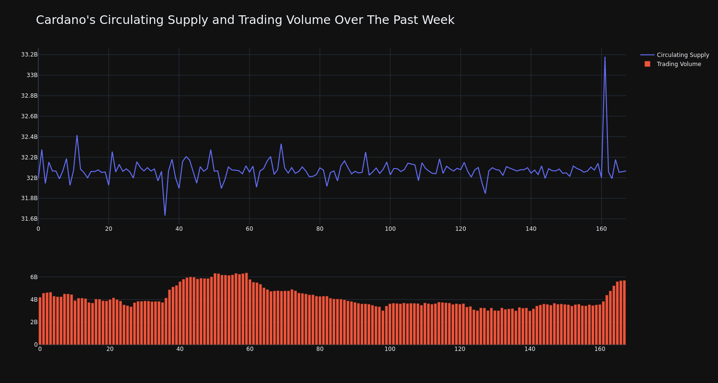Click the '6B' volume axis label

pyautogui.click(x=34, y=277)
